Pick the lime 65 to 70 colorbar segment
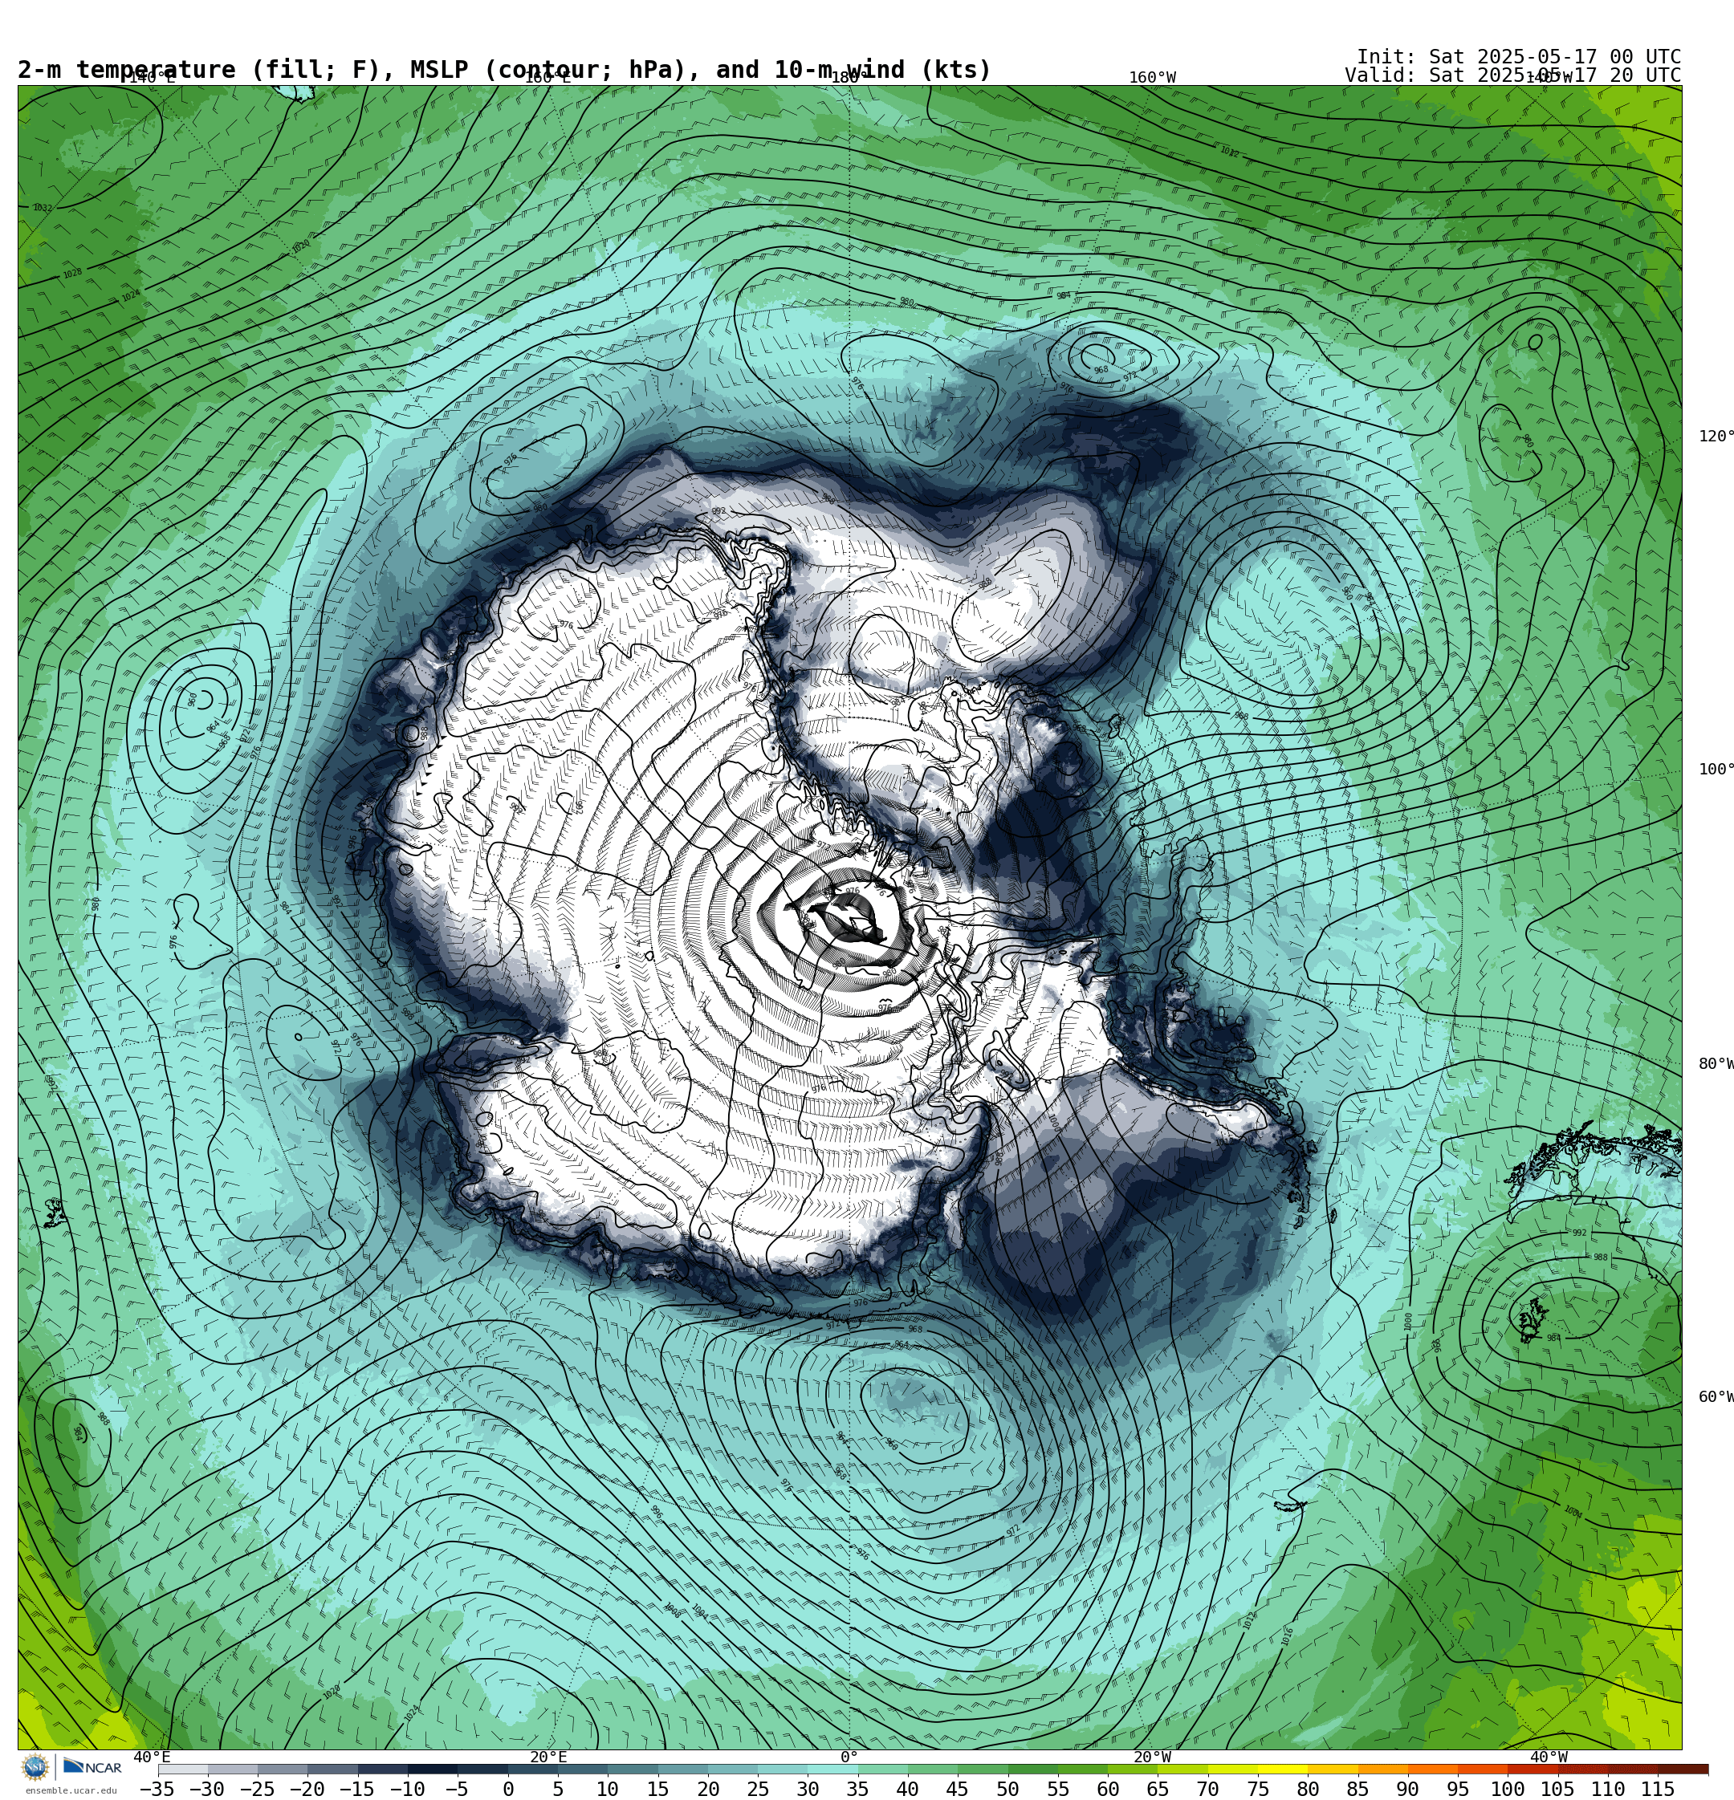Screen dimensions: 1734x1800 (x=1182, y=1770)
